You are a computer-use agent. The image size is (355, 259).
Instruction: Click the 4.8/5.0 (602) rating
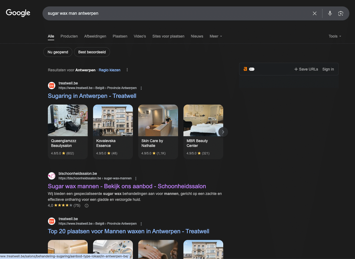(x=62, y=153)
